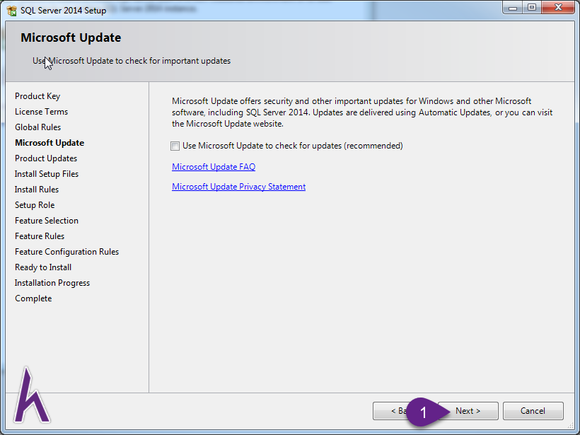
Task: Select Complete step in sidebar
Action: pyautogui.click(x=33, y=298)
